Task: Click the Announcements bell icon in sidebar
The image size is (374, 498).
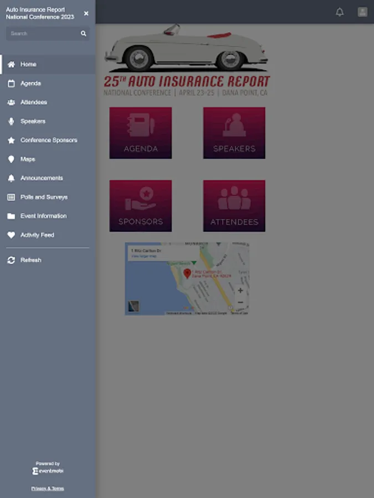Action: (x=11, y=178)
